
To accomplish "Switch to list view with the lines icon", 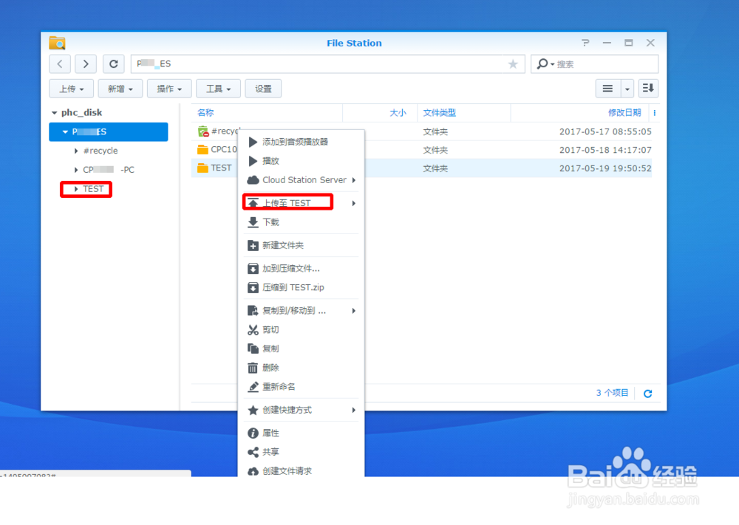I will click(x=608, y=89).
